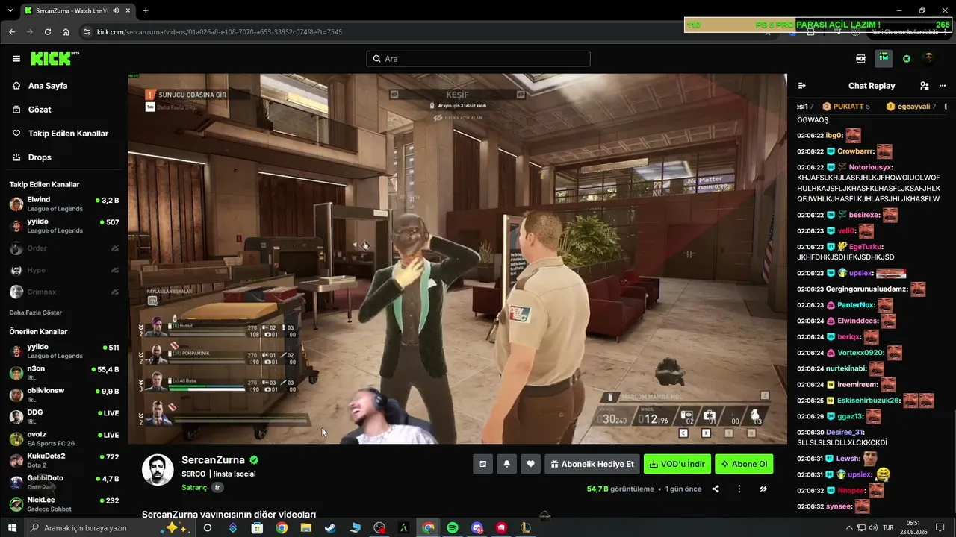The height and width of the screenshot is (537, 956).
Task: Open the Drops page
Action: (40, 157)
